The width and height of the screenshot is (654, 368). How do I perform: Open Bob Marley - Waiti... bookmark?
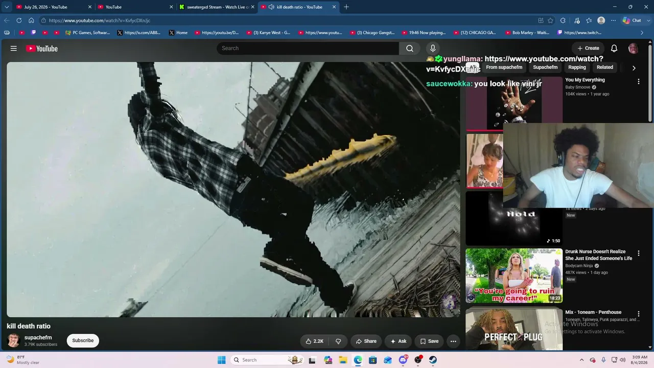tap(527, 33)
